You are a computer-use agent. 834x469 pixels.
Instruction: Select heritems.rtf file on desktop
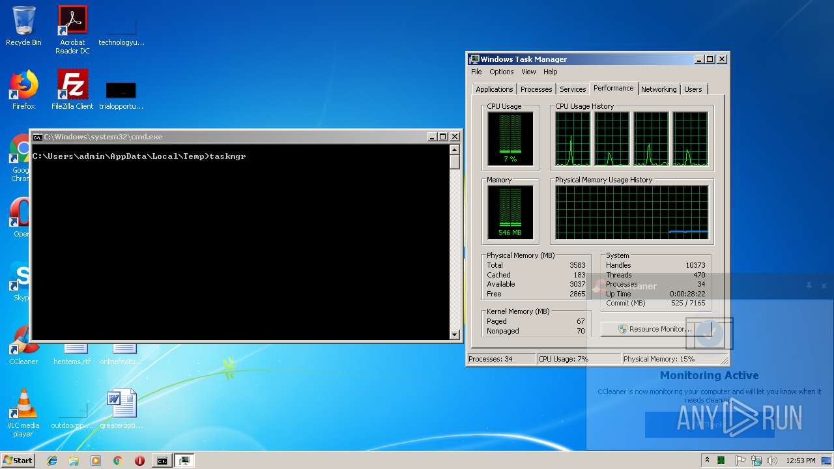[x=72, y=352]
